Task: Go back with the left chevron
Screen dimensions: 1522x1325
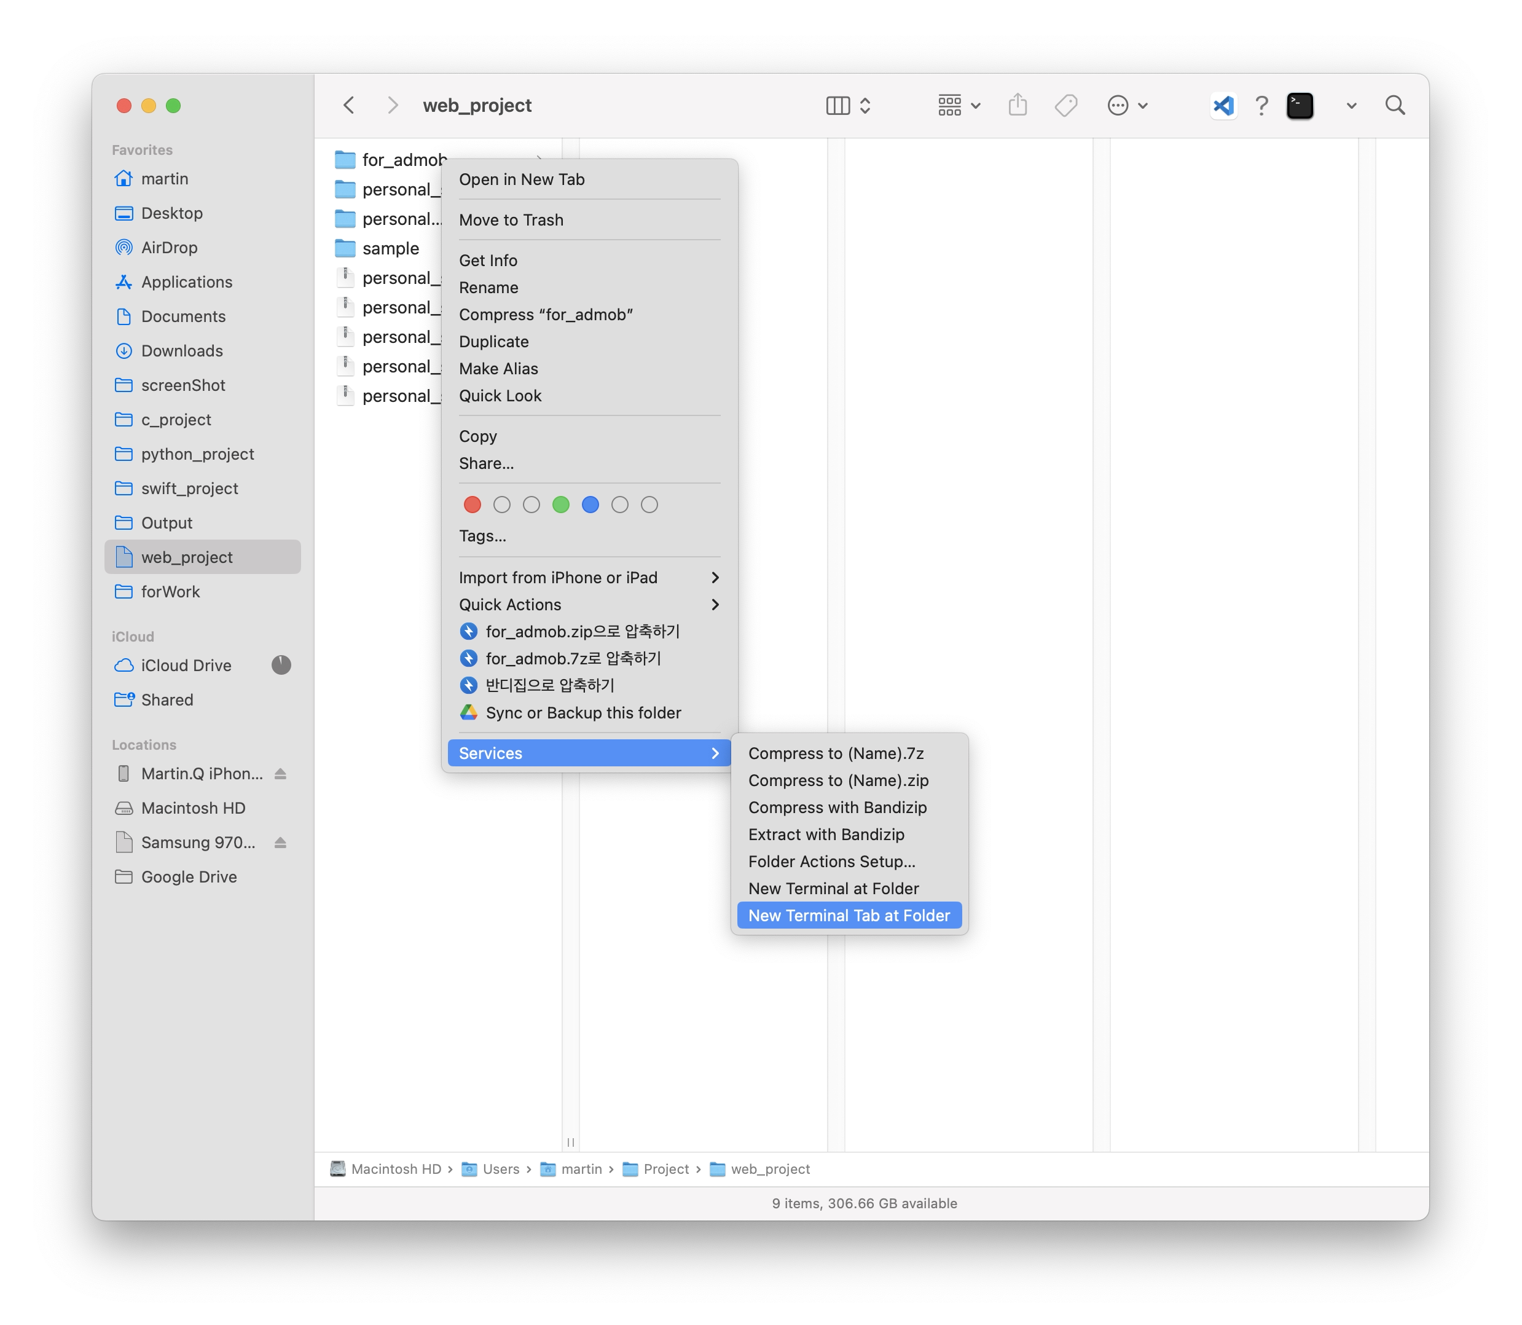Action: tap(350, 106)
